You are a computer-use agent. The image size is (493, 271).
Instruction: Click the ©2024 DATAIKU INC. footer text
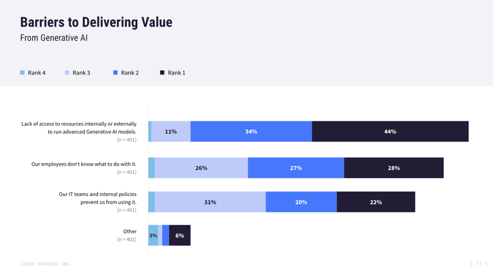click(46, 264)
